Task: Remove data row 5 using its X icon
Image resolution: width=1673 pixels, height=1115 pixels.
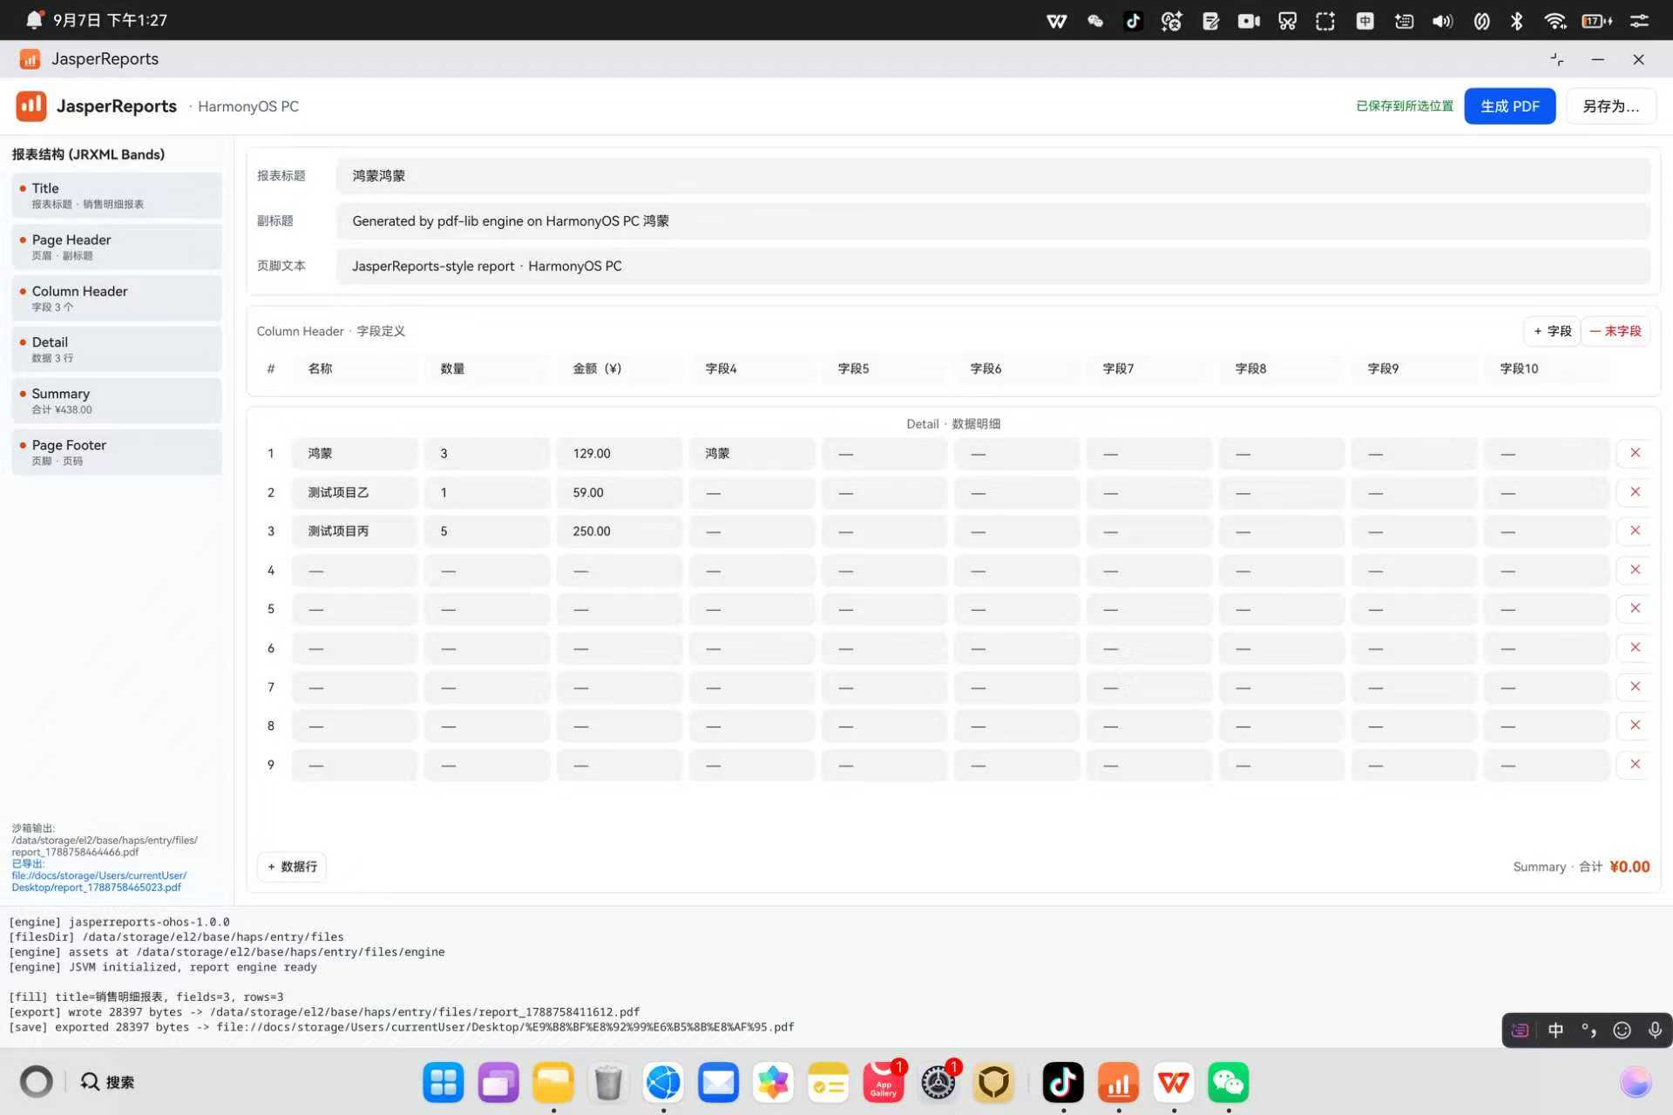Action: (x=1635, y=608)
